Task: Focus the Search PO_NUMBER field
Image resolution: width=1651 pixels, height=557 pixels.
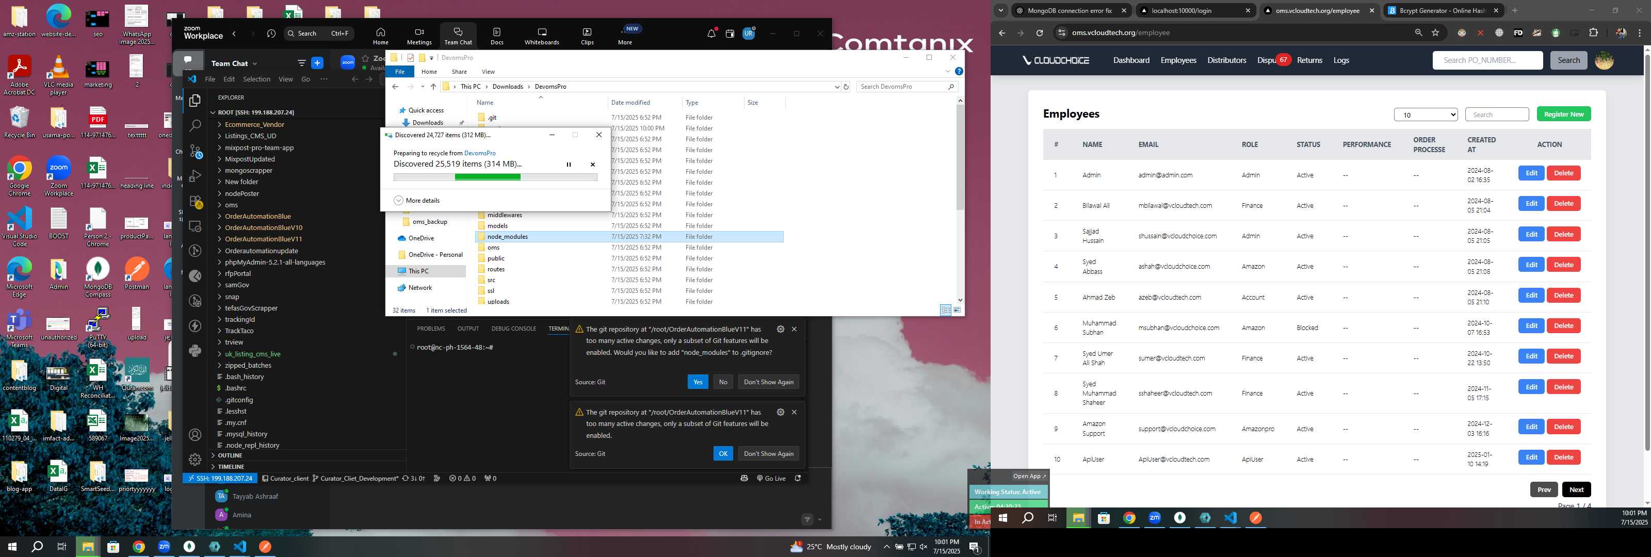Action: point(1487,60)
